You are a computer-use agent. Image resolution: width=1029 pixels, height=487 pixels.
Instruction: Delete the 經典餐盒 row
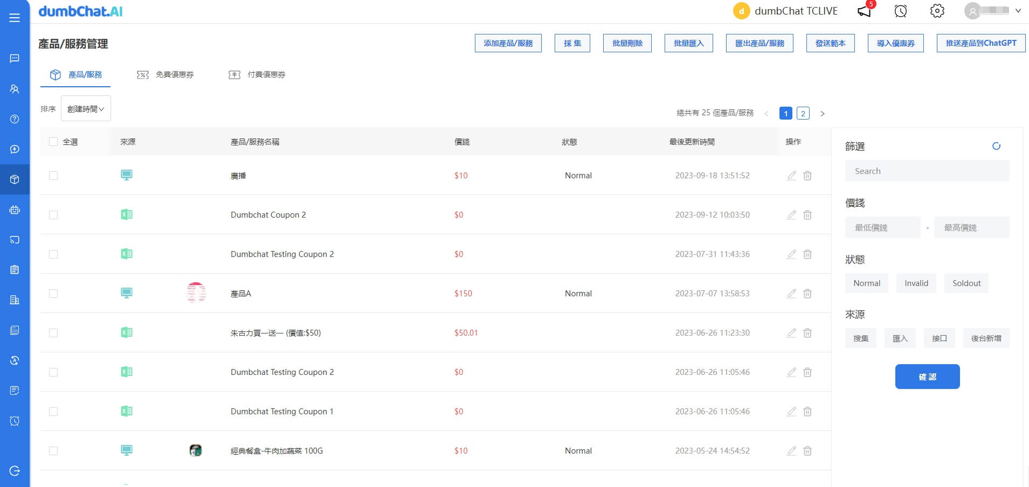(807, 451)
